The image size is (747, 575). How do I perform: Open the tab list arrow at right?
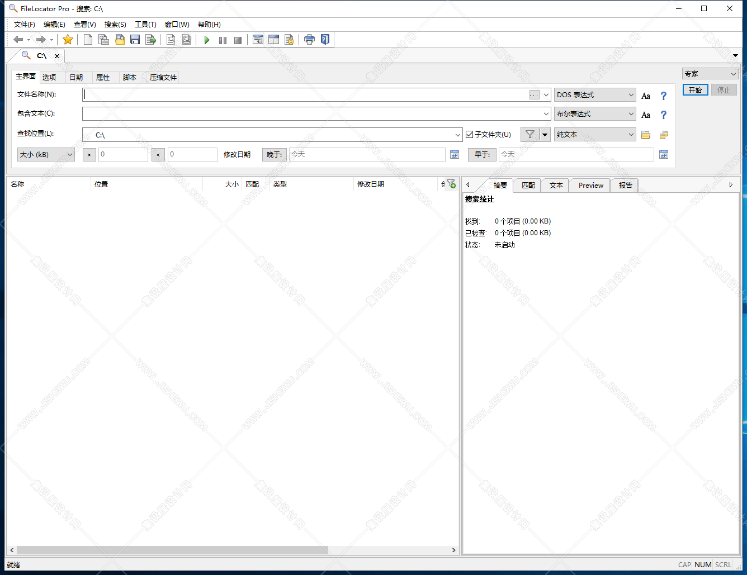(736, 56)
